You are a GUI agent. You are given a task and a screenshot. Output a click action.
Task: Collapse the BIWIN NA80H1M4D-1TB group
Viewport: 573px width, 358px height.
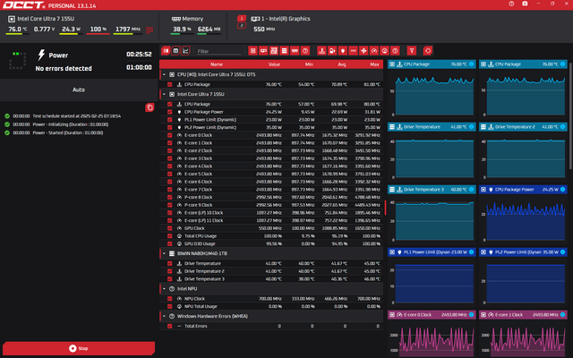tap(170, 253)
